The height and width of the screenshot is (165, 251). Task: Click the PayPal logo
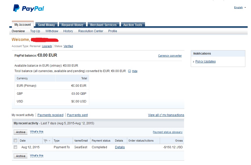28,8
